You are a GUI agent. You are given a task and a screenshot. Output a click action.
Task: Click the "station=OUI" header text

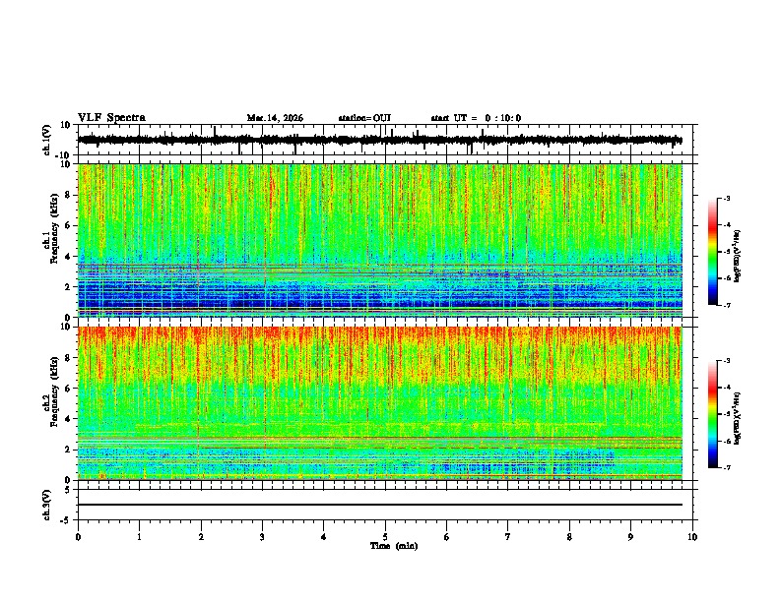coord(364,118)
